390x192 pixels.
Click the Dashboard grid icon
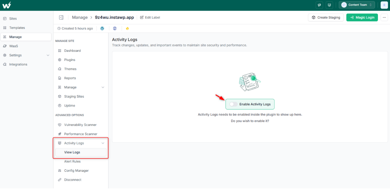(x=60, y=51)
